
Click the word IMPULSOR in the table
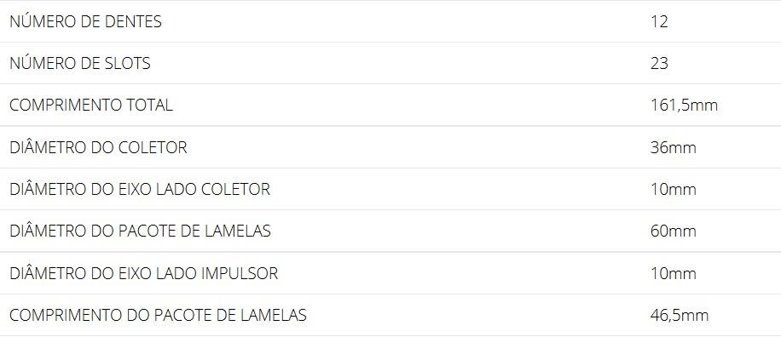pos(240,273)
